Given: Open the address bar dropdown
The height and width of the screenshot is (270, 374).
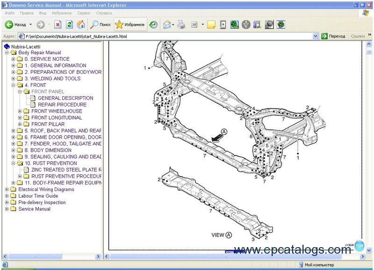Looking at the screenshot, I should (315, 36).
